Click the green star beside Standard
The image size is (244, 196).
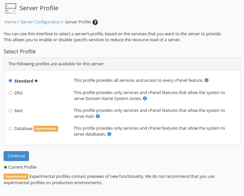pyautogui.click(x=36, y=81)
